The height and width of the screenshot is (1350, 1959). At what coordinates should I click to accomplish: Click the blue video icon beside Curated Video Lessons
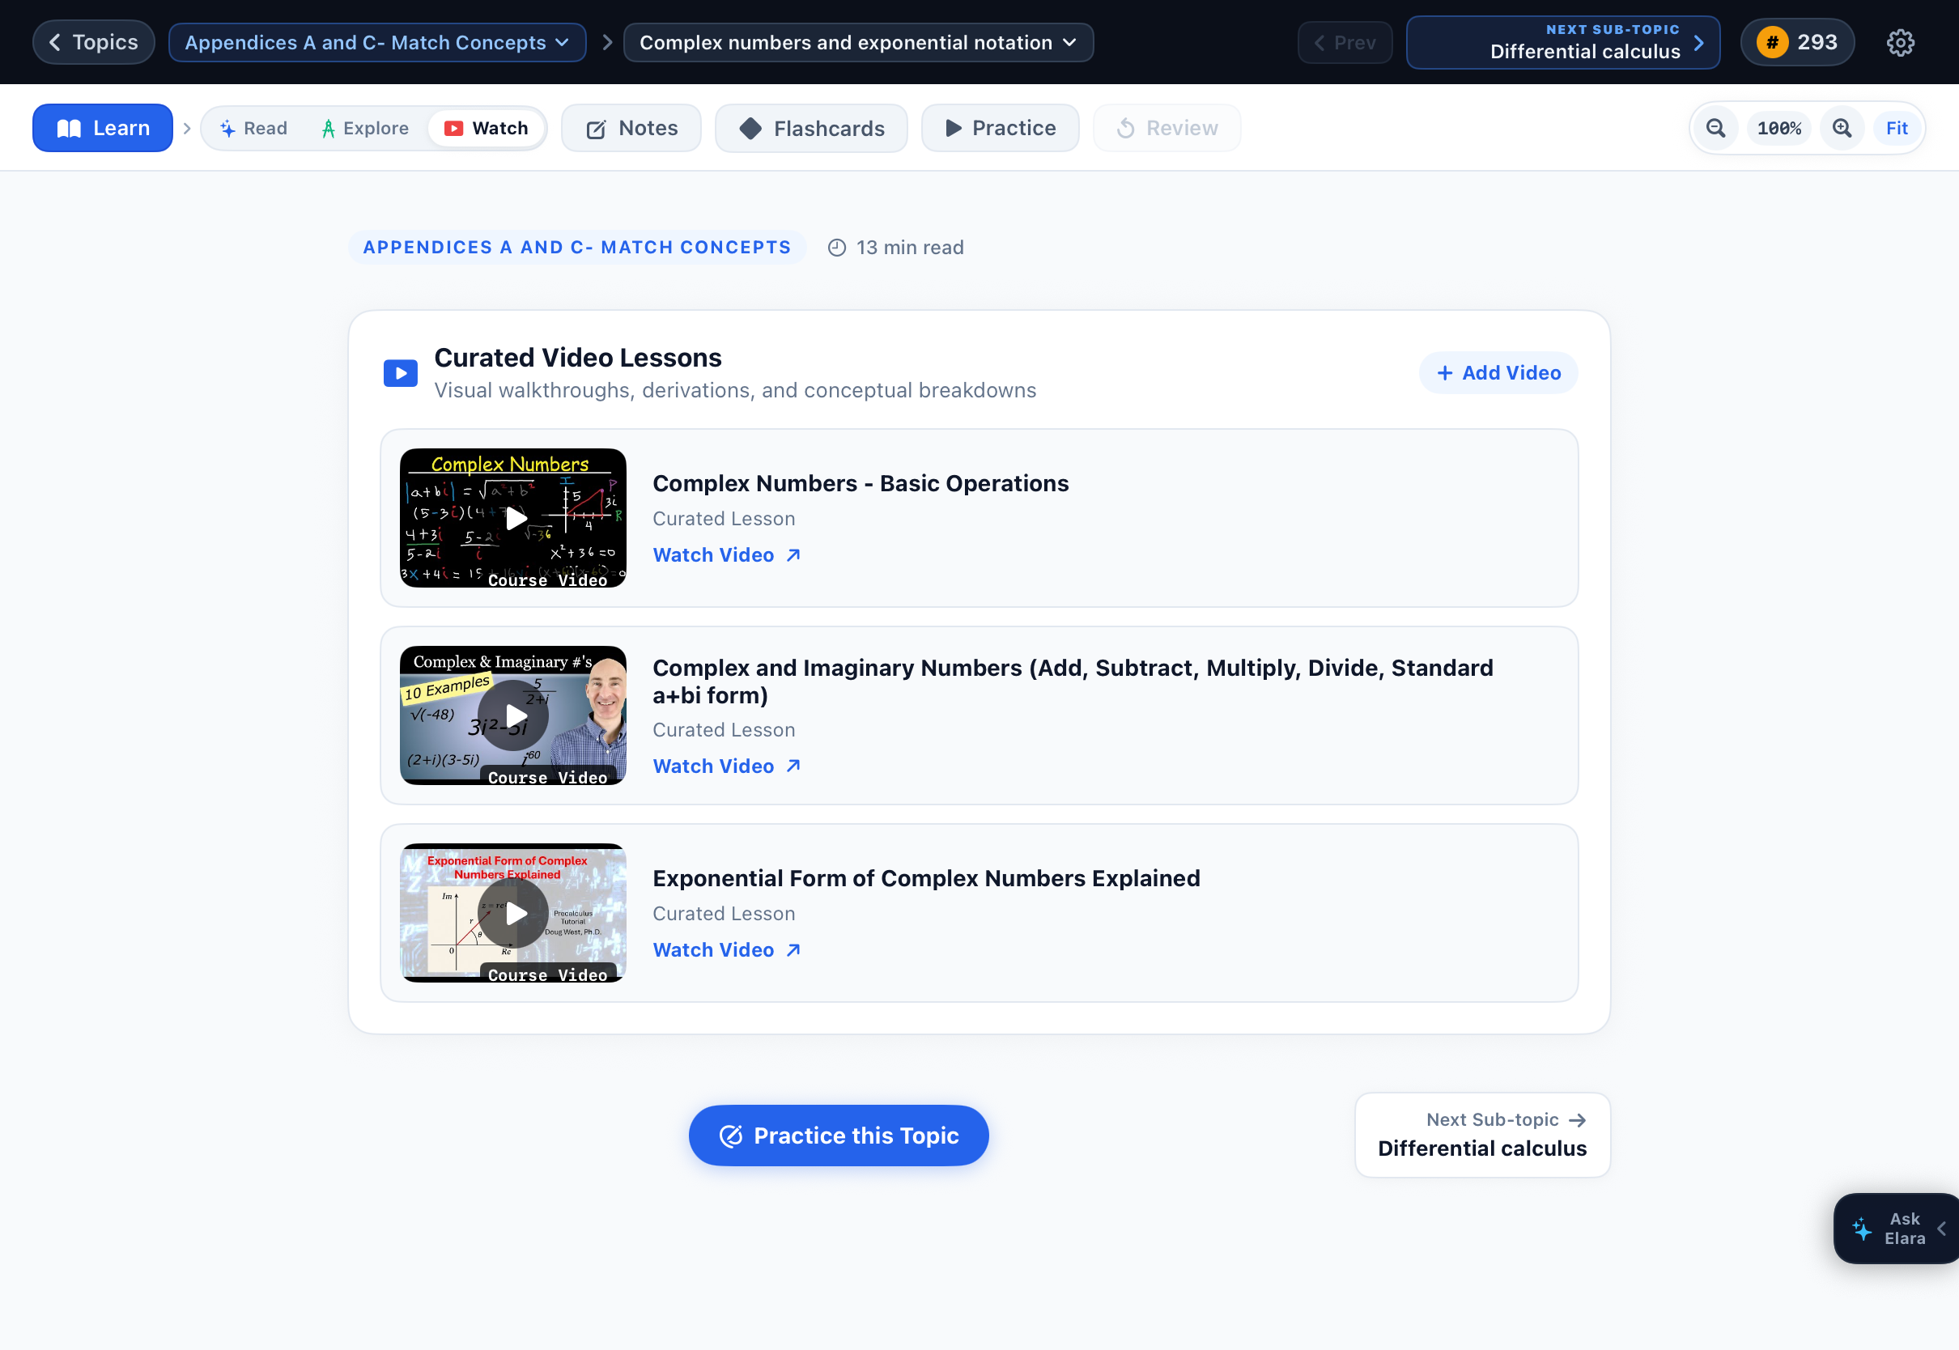pyautogui.click(x=400, y=373)
